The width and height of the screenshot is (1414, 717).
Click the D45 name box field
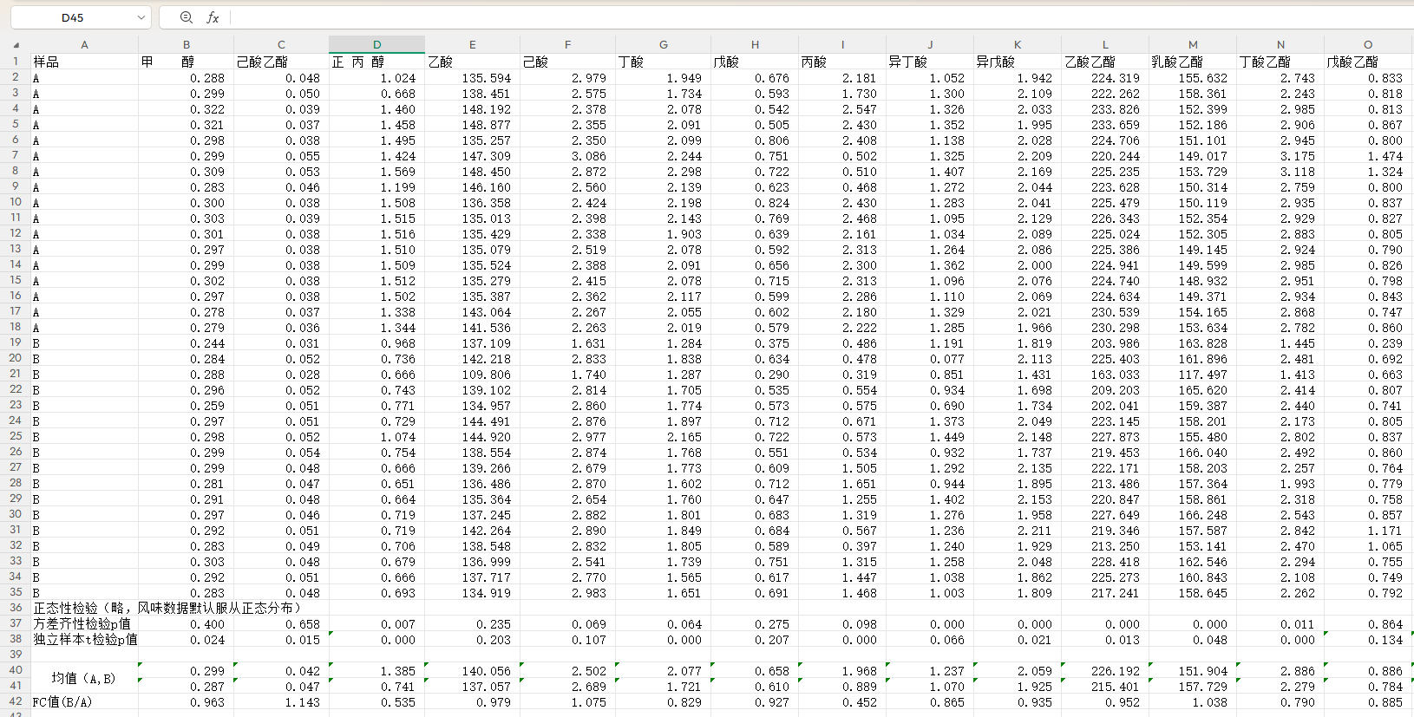coord(73,17)
